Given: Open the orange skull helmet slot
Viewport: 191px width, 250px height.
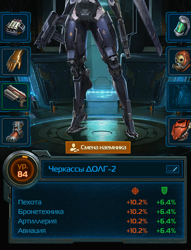Looking at the screenshot, I should [x=180, y=62].
